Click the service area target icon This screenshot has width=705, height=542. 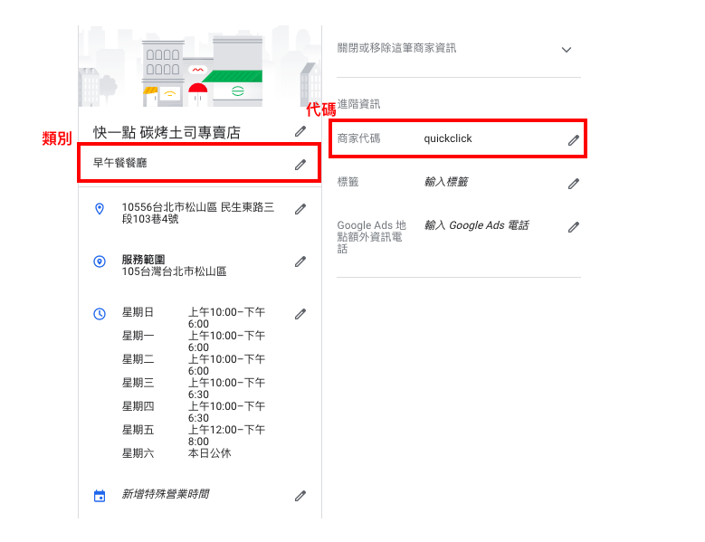100,261
